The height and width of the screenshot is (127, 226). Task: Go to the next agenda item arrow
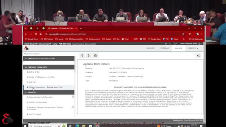pos(89,56)
